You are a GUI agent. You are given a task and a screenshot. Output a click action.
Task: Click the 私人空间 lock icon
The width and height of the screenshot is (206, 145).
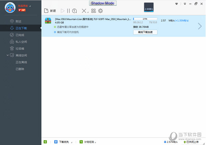tap(12, 42)
